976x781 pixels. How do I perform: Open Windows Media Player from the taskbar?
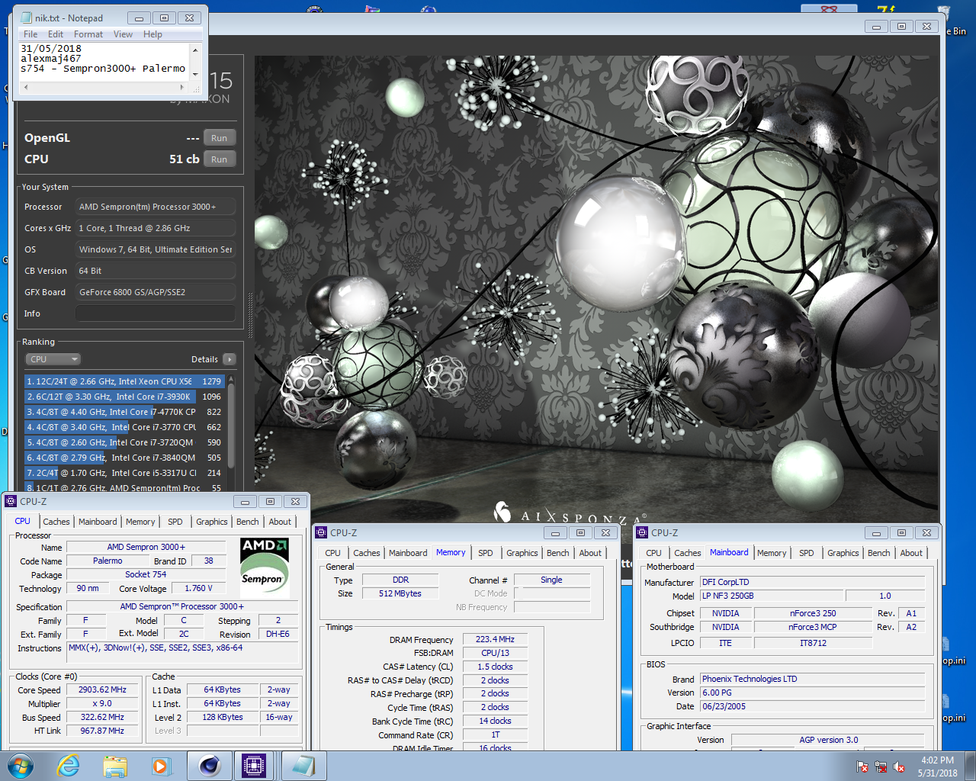[160, 766]
